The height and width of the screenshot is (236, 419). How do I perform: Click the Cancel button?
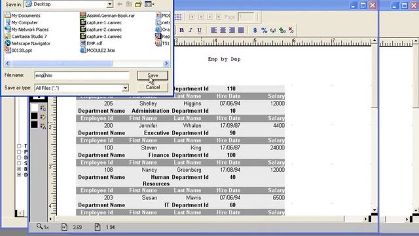[x=153, y=87]
